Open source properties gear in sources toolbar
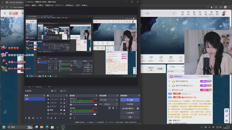Screen dimensions: 232x130 [55, 118]
